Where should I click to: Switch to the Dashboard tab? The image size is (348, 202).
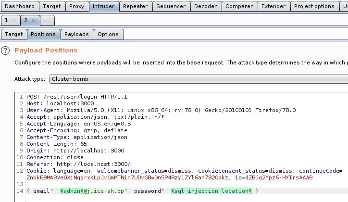tap(20, 6)
